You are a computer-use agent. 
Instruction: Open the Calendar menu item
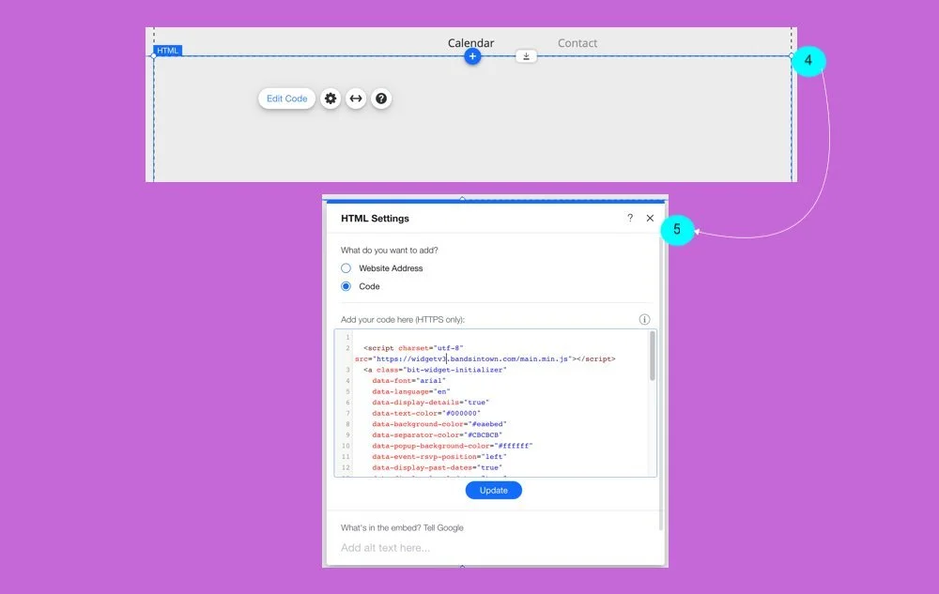tap(470, 43)
